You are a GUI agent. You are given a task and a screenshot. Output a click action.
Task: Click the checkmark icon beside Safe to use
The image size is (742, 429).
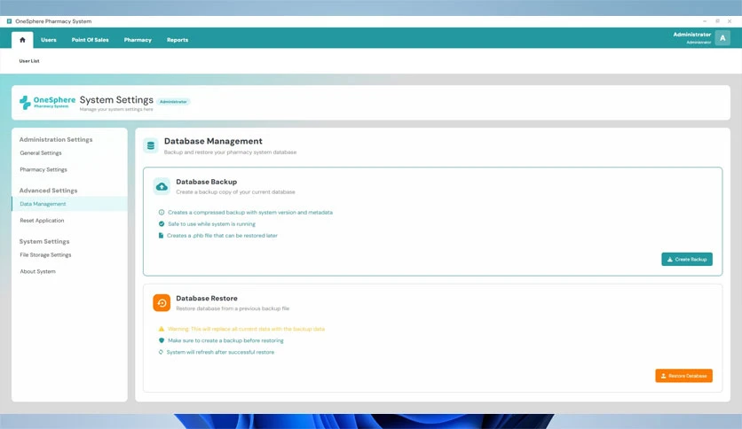162,224
